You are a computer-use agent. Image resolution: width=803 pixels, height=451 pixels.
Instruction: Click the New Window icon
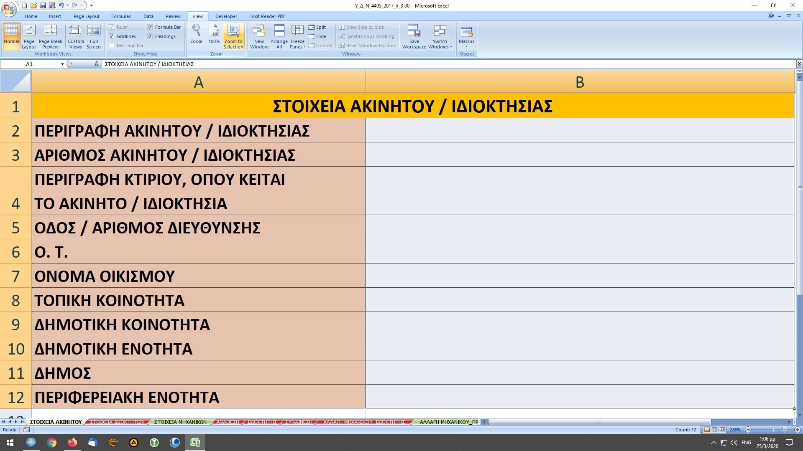point(259,36)
